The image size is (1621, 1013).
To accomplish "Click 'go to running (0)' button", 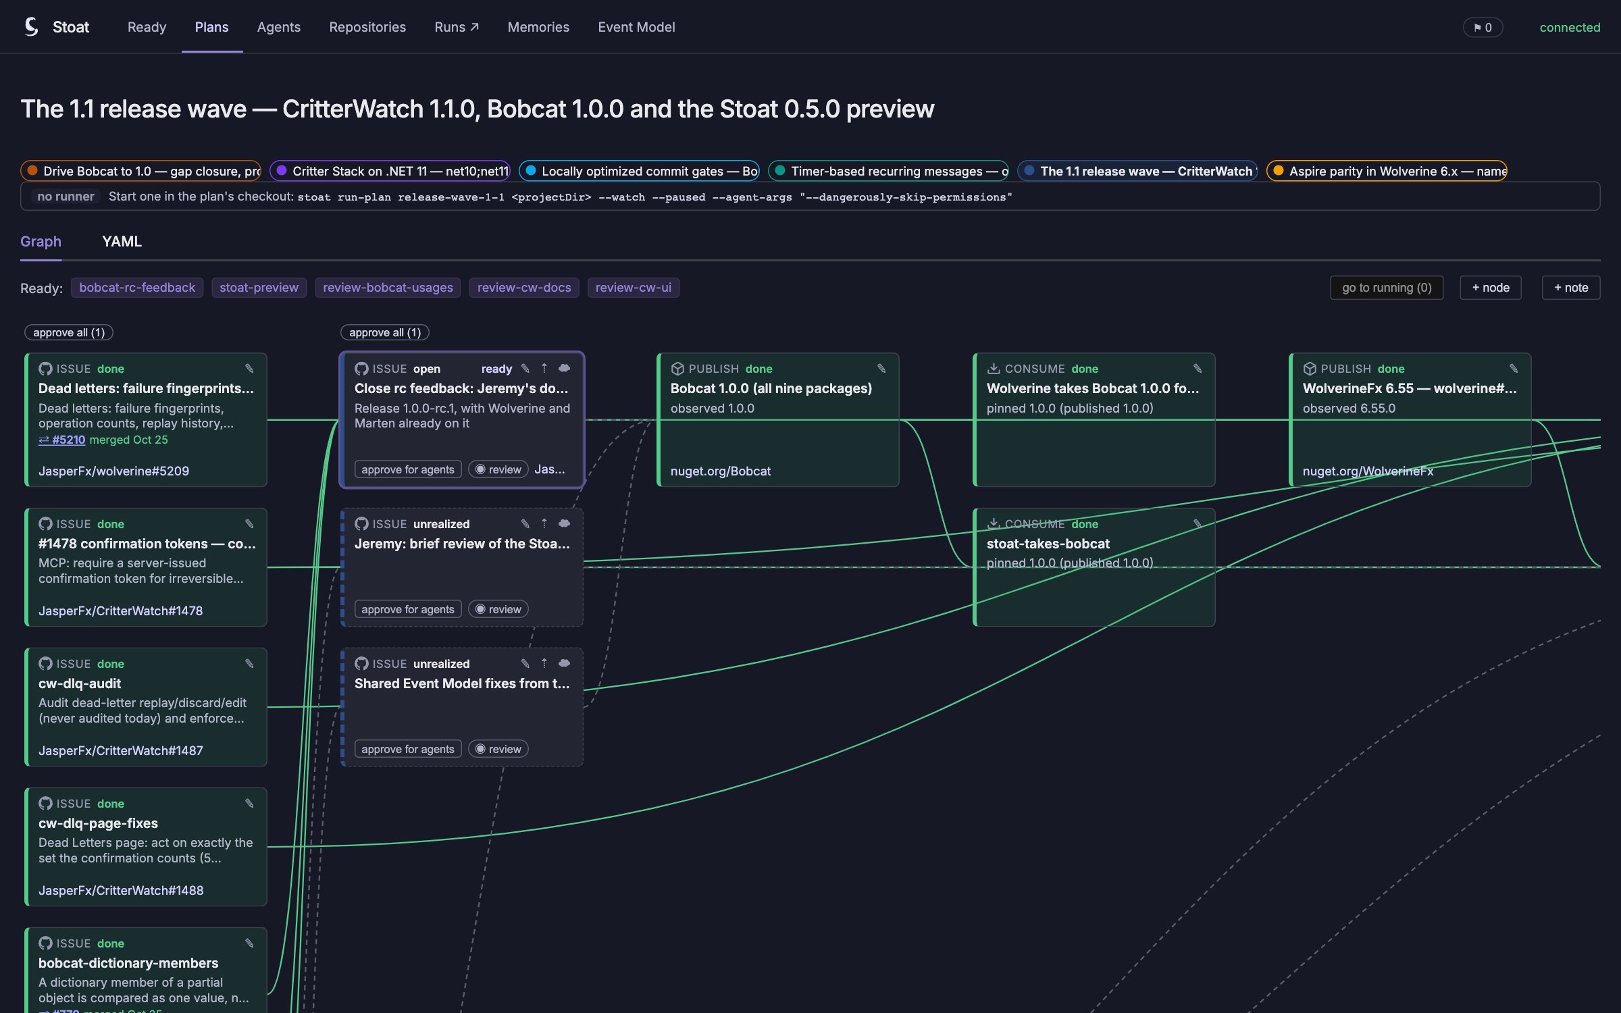I will point(1387,288).
